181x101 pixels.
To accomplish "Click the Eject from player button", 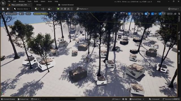I will (68, 9).
